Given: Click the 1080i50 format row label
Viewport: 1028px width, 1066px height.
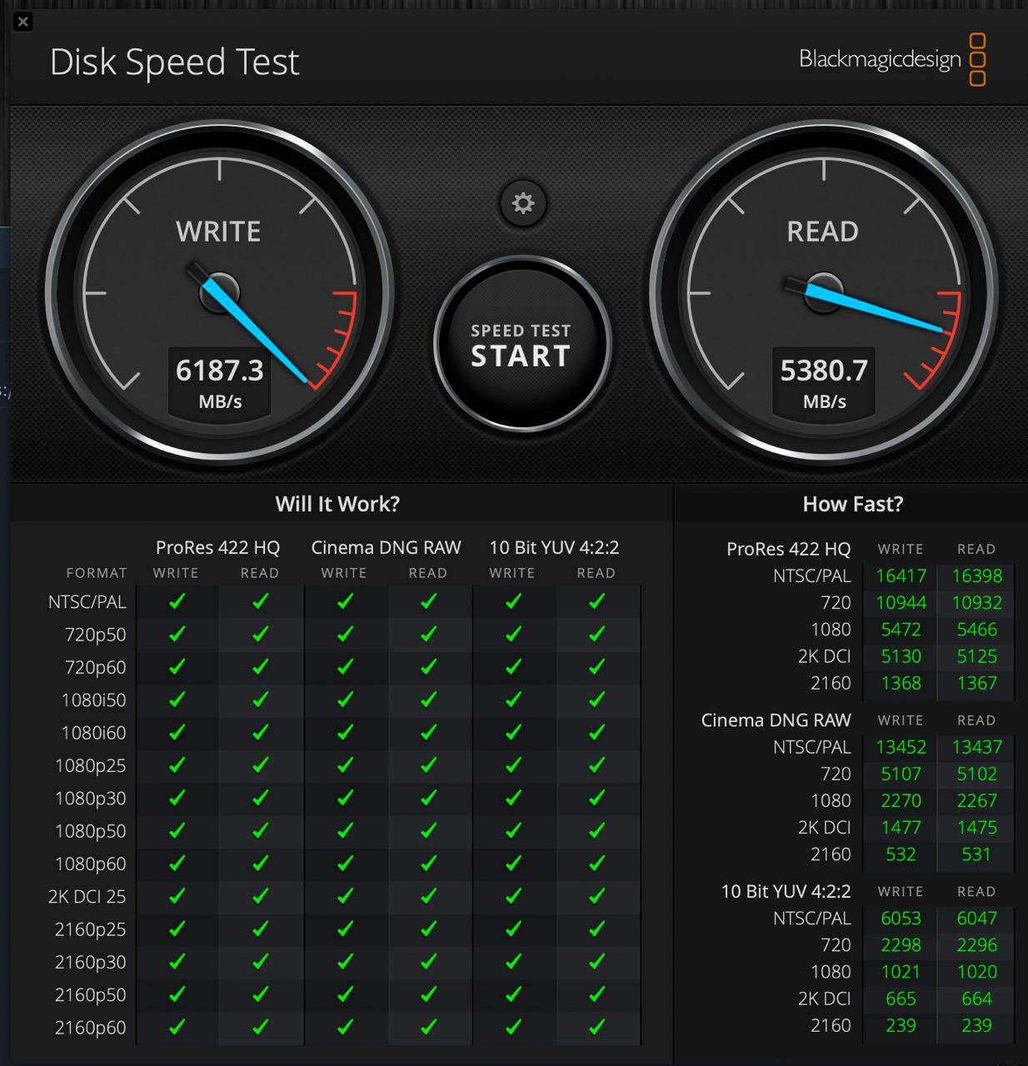Looking at the screenshot, I should click(x=94, y=700).
